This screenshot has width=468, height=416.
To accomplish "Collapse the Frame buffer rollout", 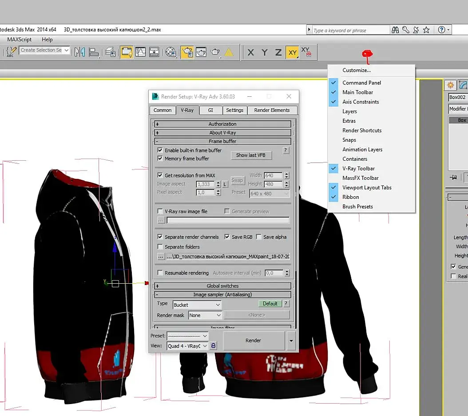I will pos(222,141).
